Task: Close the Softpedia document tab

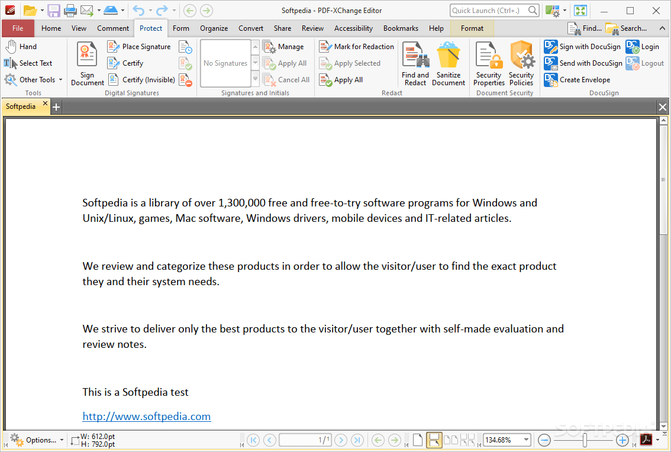Action: pos(45,104)
